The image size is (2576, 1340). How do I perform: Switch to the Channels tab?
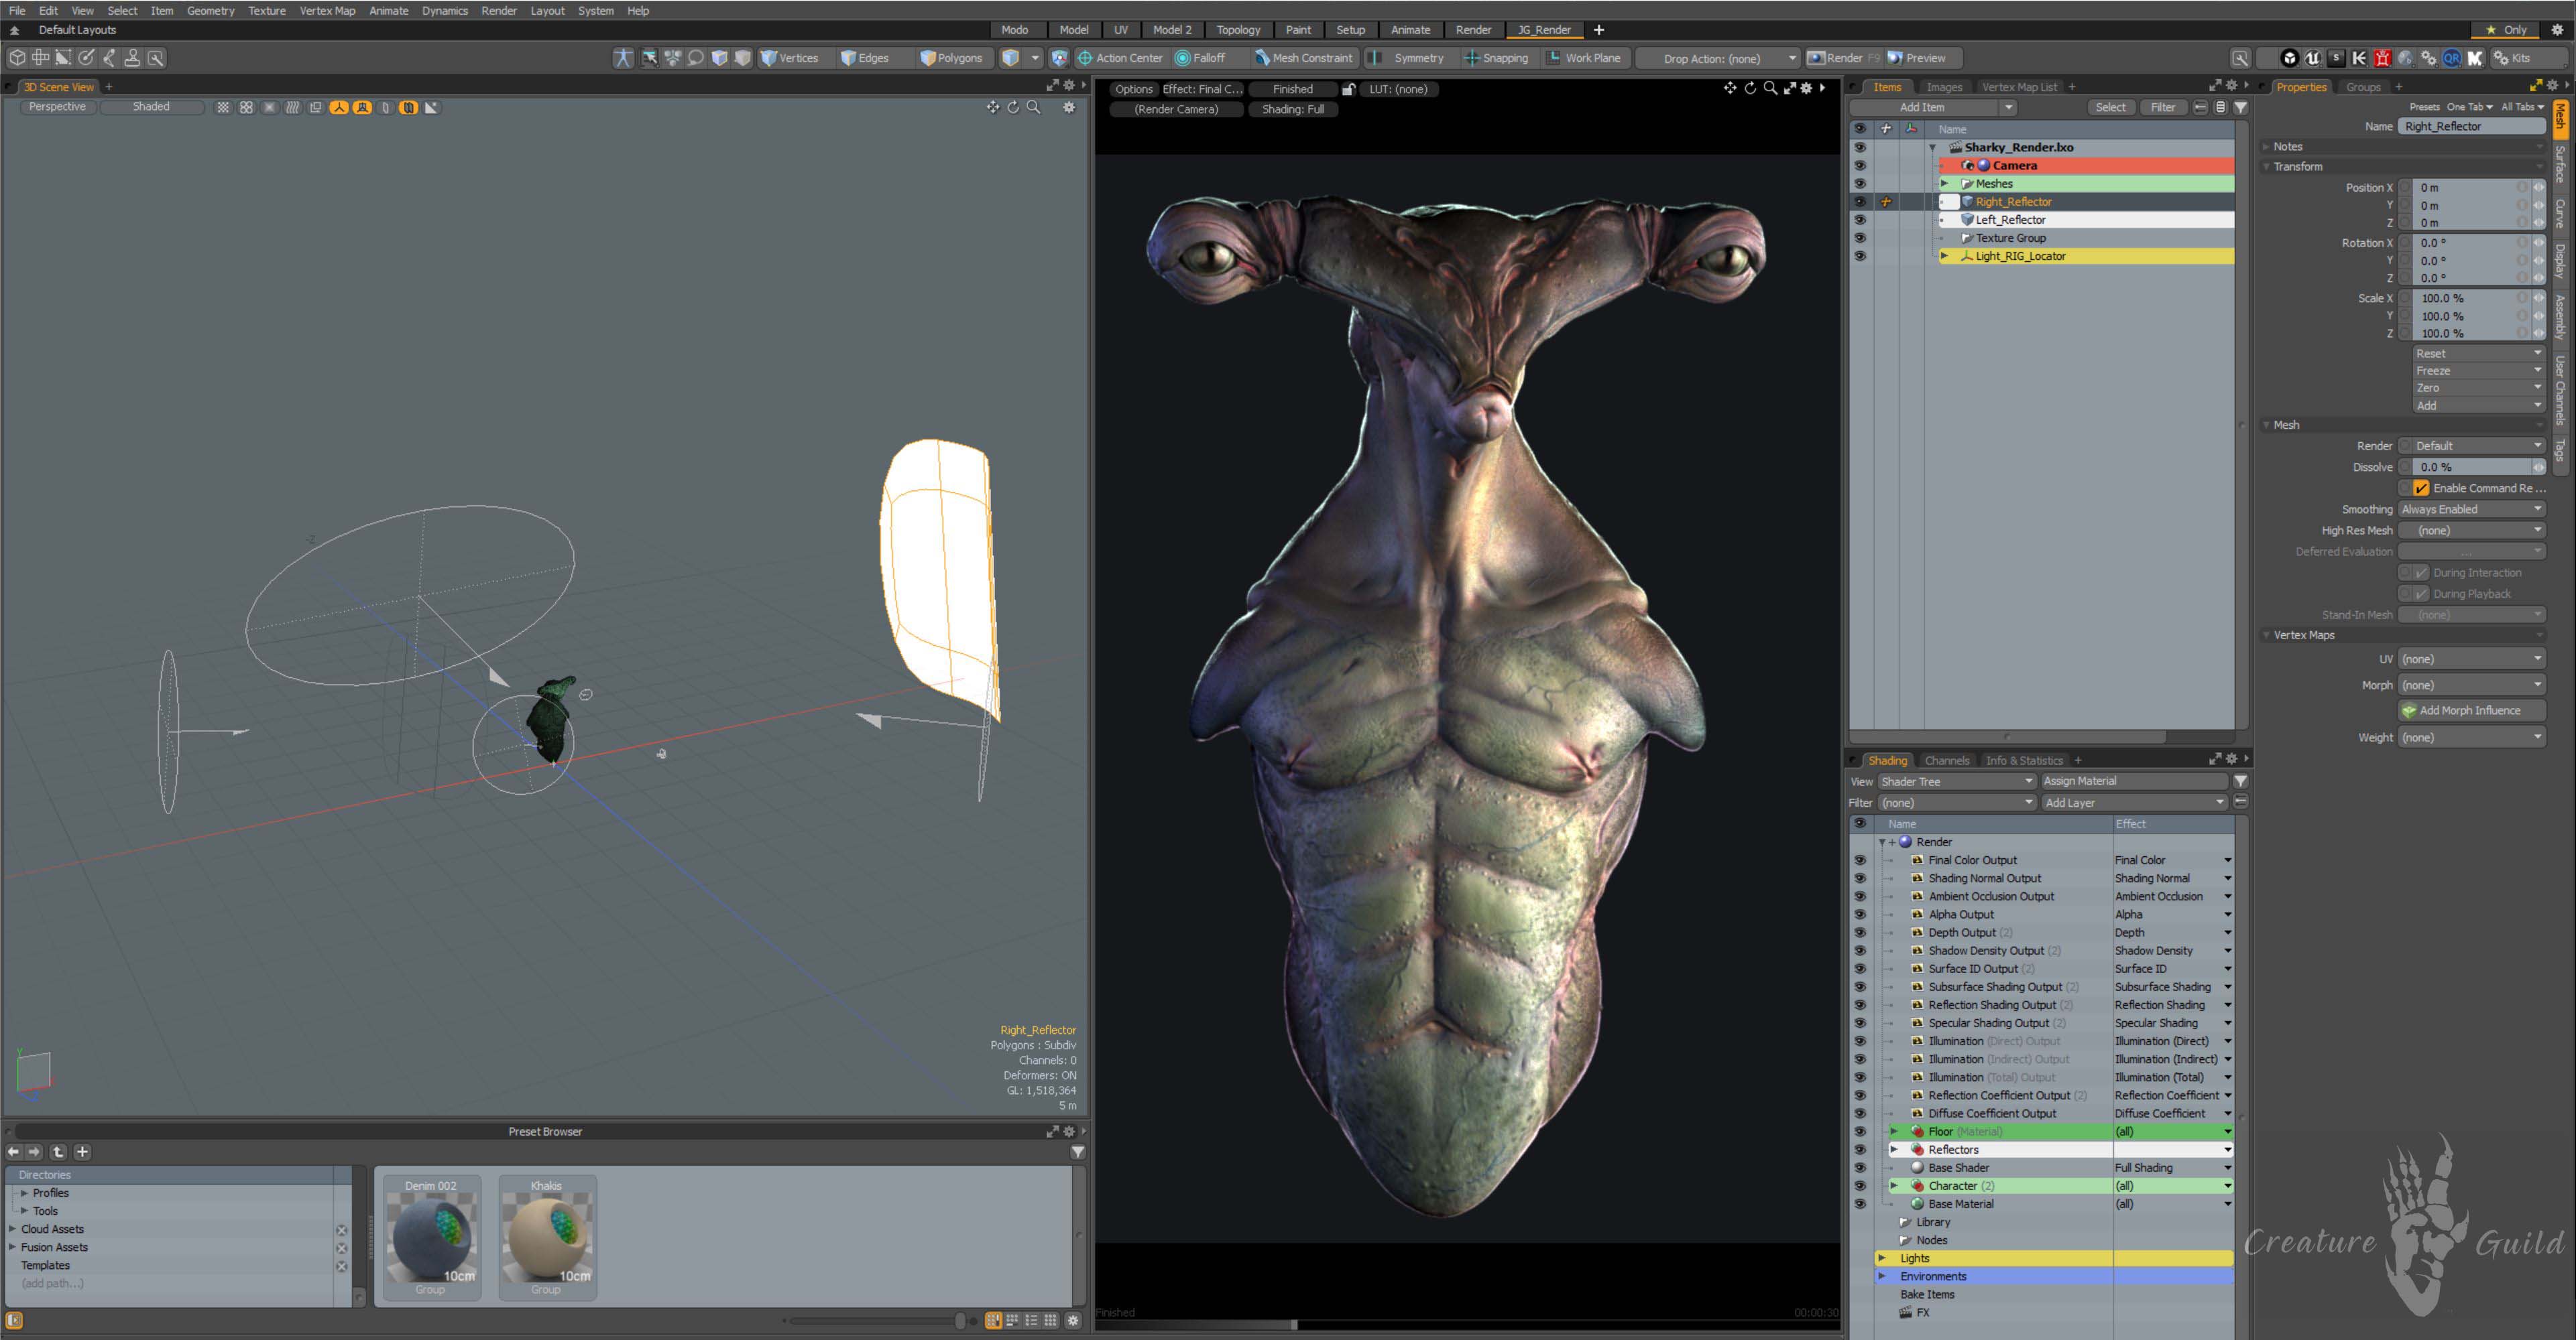[x=1946, y=760]
